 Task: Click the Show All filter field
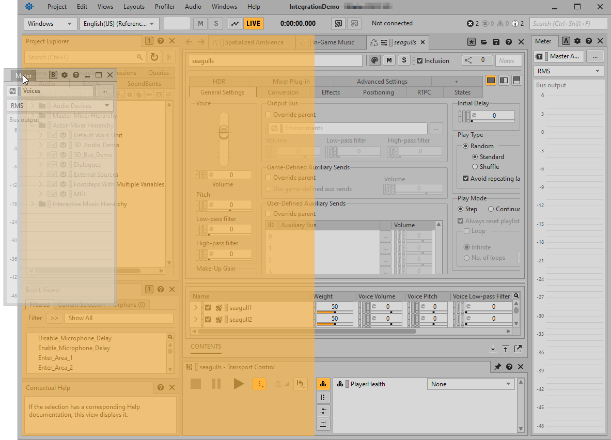[119, 318]
